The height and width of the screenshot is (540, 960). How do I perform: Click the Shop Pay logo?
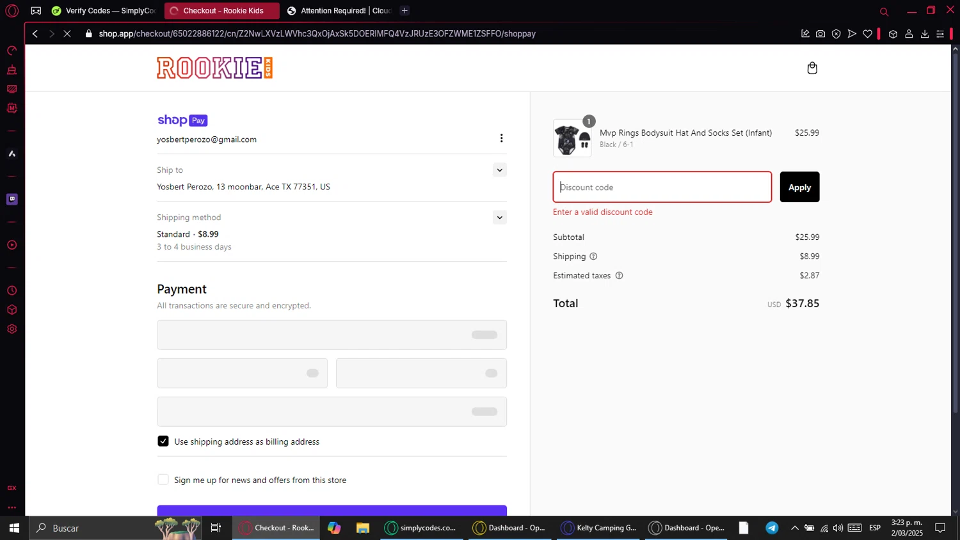tap(182, 120)
